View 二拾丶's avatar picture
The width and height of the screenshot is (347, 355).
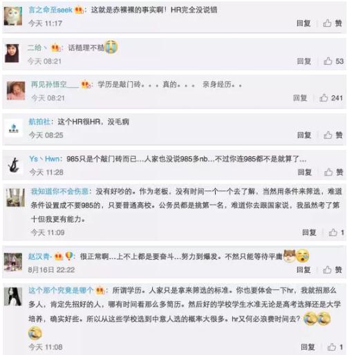coord(12,53)
